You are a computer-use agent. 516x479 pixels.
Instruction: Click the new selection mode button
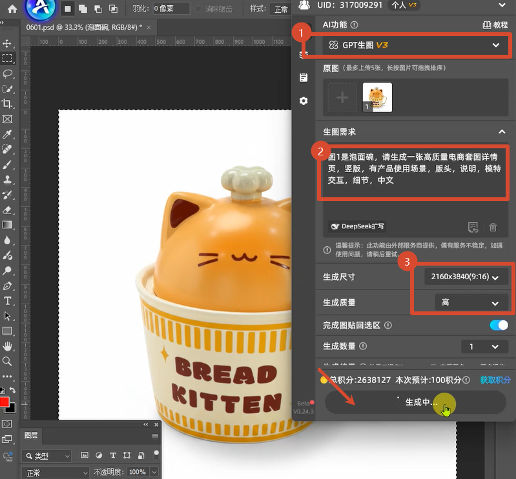point(67,9)
